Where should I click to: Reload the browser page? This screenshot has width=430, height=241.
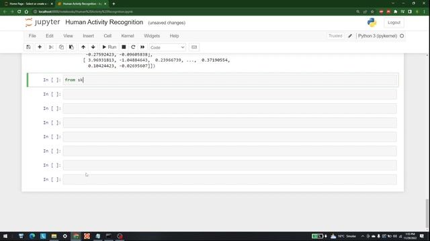point(19,12)
